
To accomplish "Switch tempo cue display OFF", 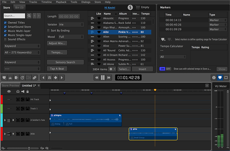I will [168, 69].
